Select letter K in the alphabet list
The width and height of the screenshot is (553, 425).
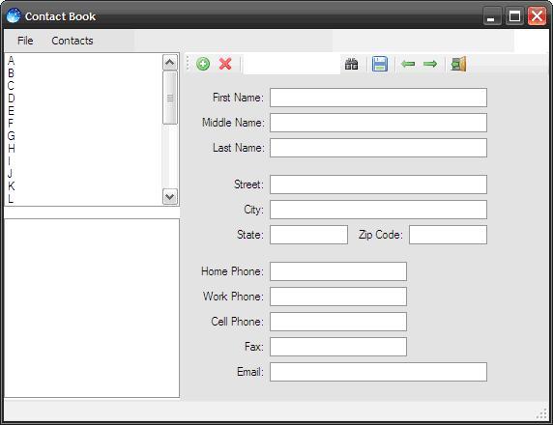click(12, 185)
